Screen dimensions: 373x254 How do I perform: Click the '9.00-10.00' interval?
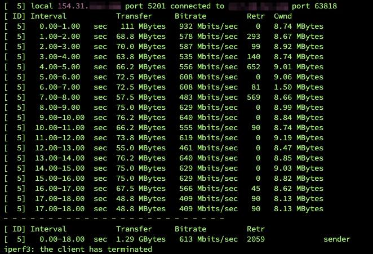62,118
